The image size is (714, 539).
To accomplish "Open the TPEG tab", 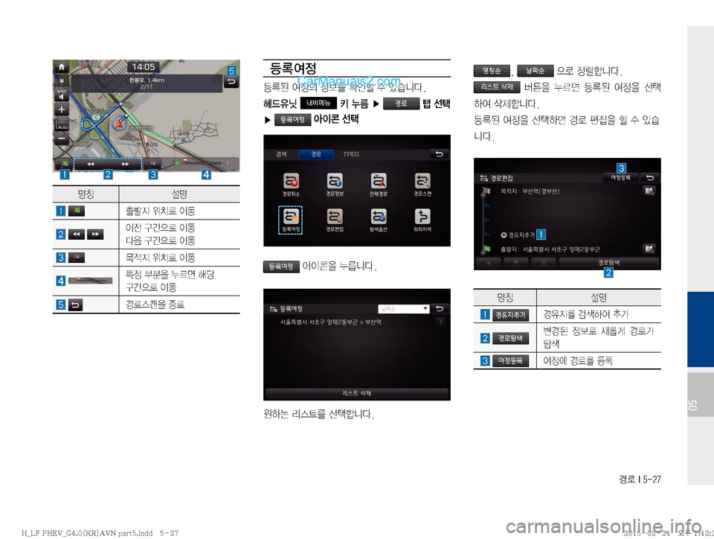I will 350,154.
